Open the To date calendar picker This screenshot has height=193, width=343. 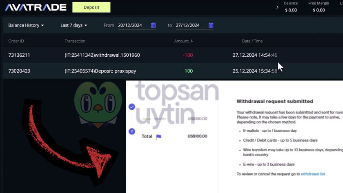click(211, 25)
